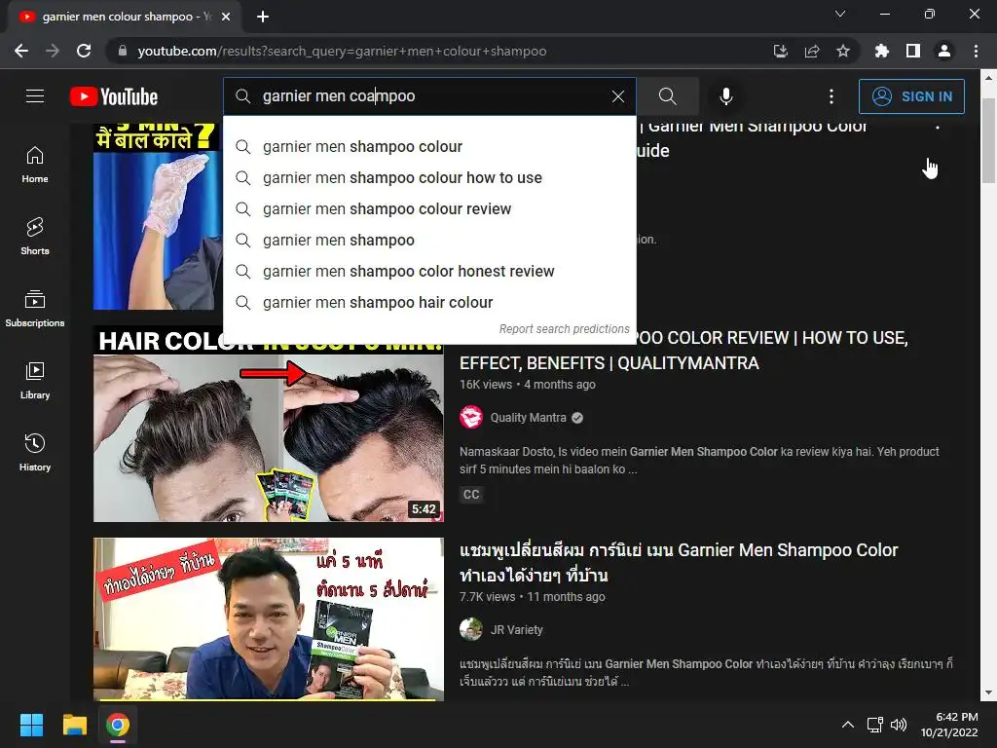Click the page vertical scrollbar thumb

pos(988,140)
